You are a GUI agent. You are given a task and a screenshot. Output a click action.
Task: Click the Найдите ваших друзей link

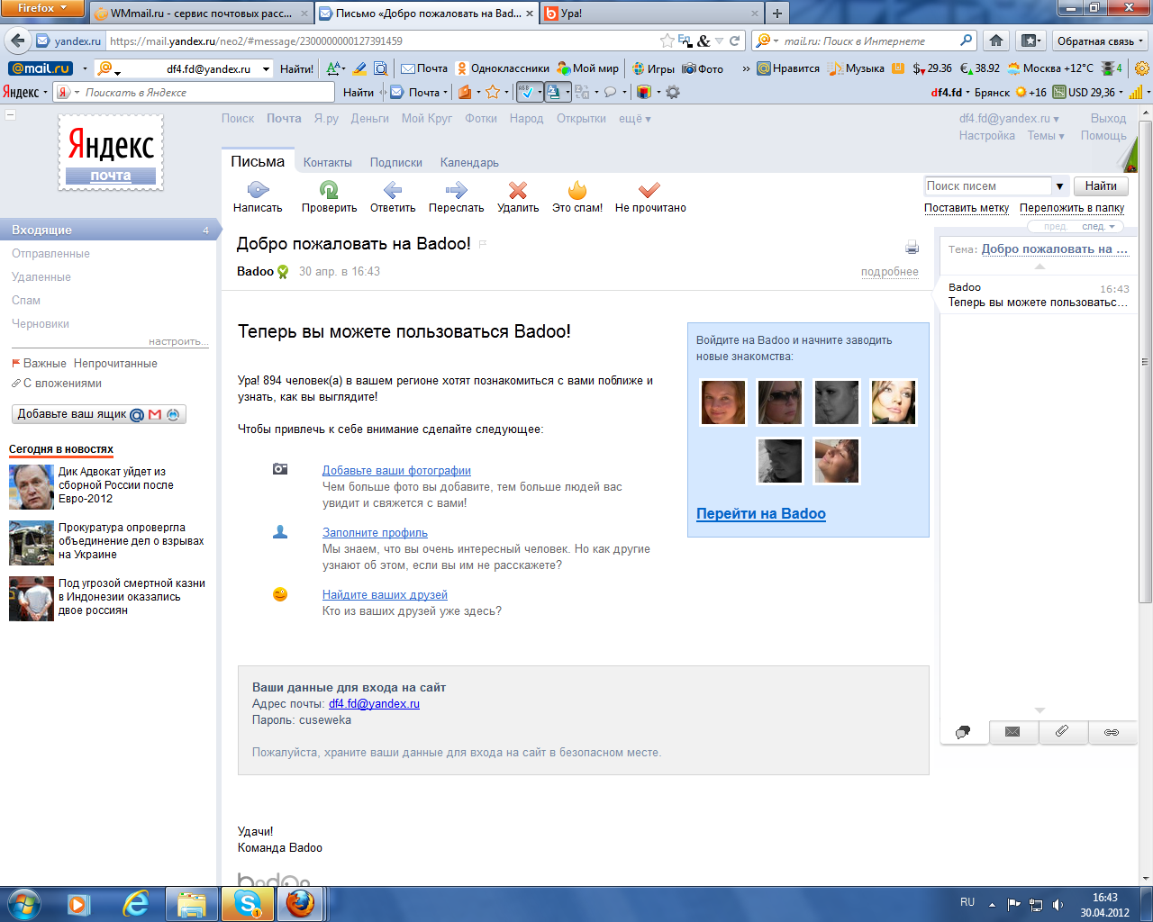point(385,594)
